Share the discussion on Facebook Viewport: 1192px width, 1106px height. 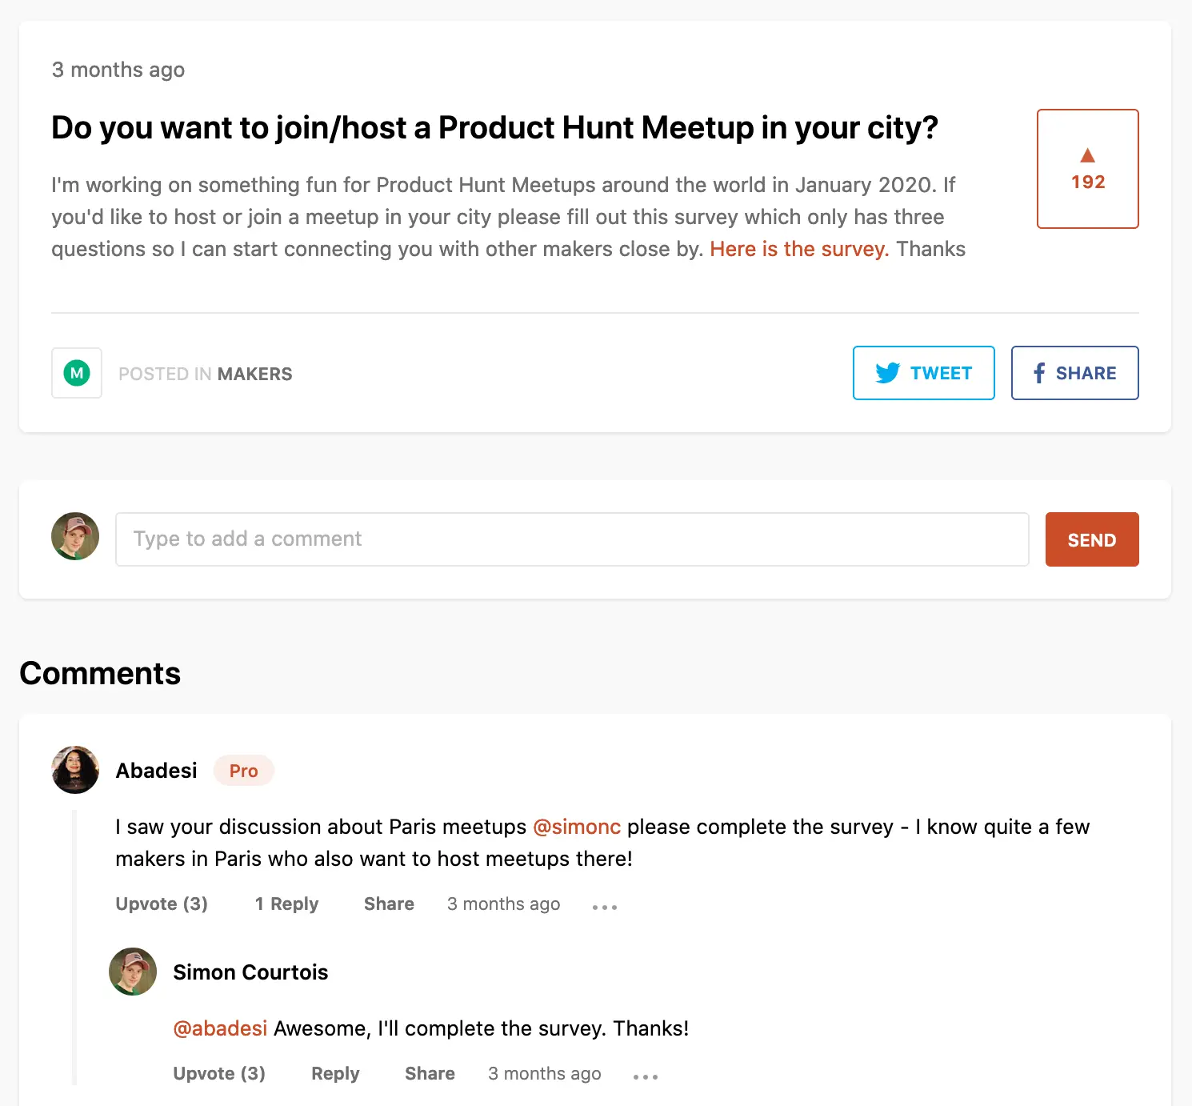pyautogui.click(x=1074, y=373)
